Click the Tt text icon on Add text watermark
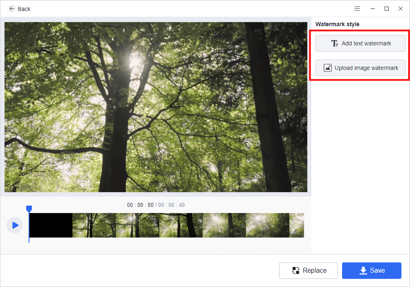Screen dimensions: 410x287 click(x=335, y=43)
